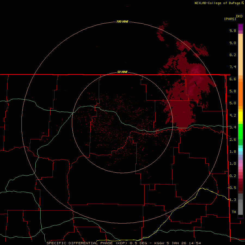Click the 6.6 value on the legend
Viewport: 245px width, 245px height.
(233, 79)
